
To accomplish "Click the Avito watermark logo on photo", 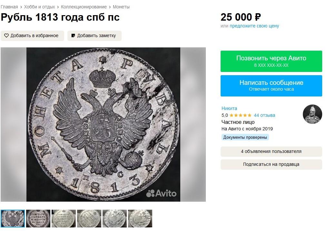I will tap(161, 193).
